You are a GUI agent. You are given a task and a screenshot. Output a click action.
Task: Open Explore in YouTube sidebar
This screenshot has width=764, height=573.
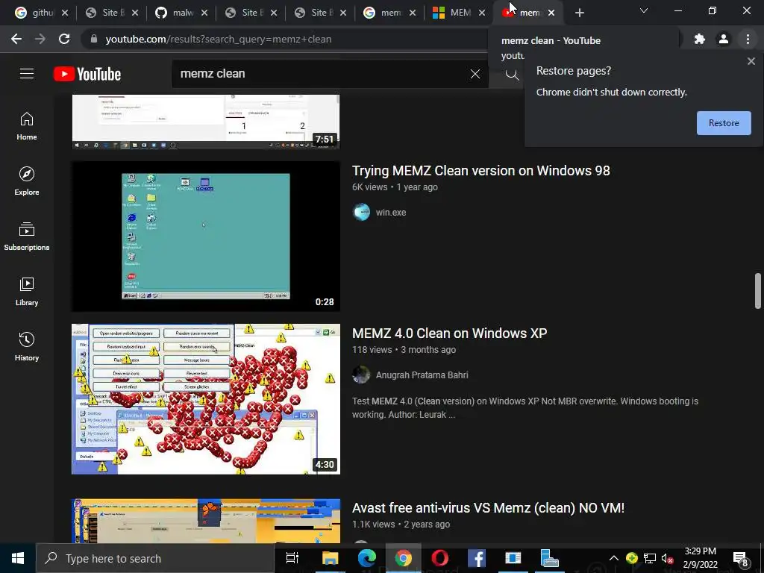(x=27, y=181)
